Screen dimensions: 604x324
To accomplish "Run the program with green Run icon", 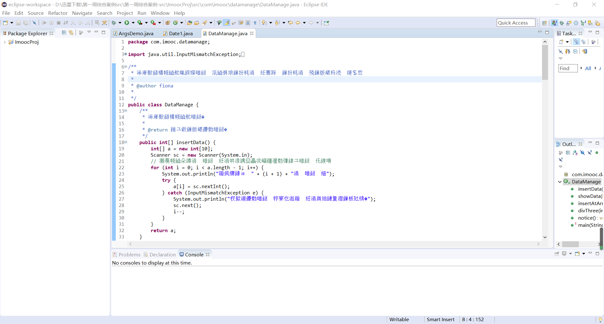I will pos(127,23).
